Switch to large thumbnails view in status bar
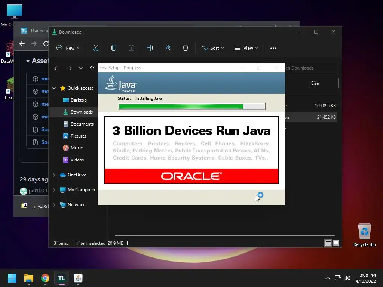The image size is (383, 287). 336,243
